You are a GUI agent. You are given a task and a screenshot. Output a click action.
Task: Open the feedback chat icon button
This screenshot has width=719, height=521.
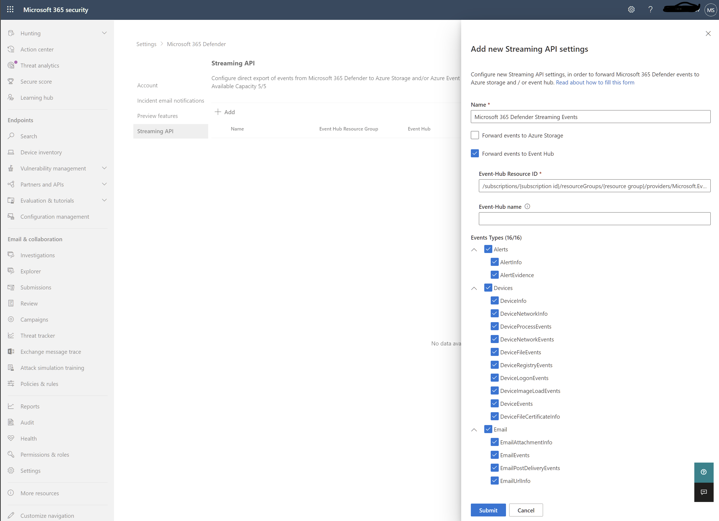point(703,492)
